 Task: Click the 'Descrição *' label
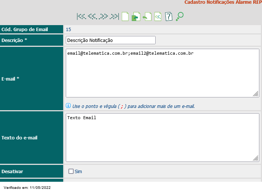pyautogui.click(x=14, y=40)
